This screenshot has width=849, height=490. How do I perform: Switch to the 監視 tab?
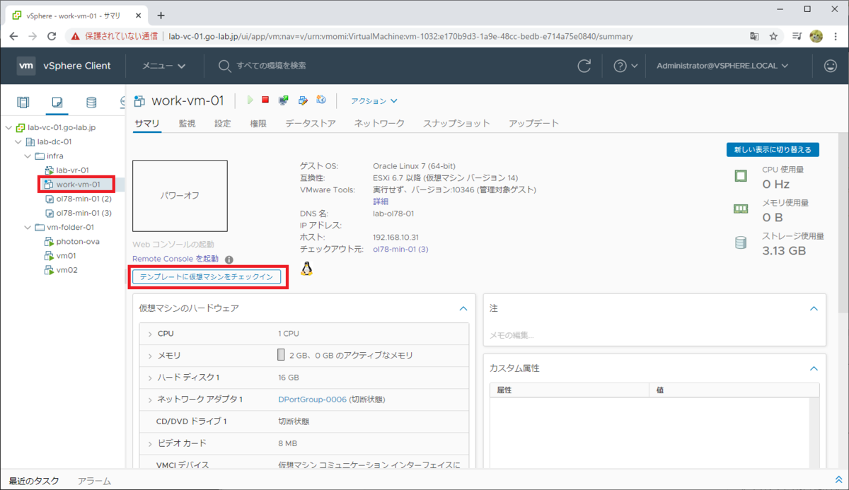click(x=187, y=123)
